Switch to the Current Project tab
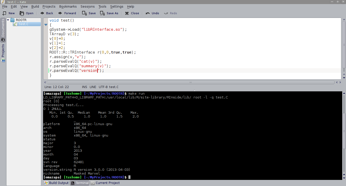Screen dimensions: 346x186 (105, 183)
